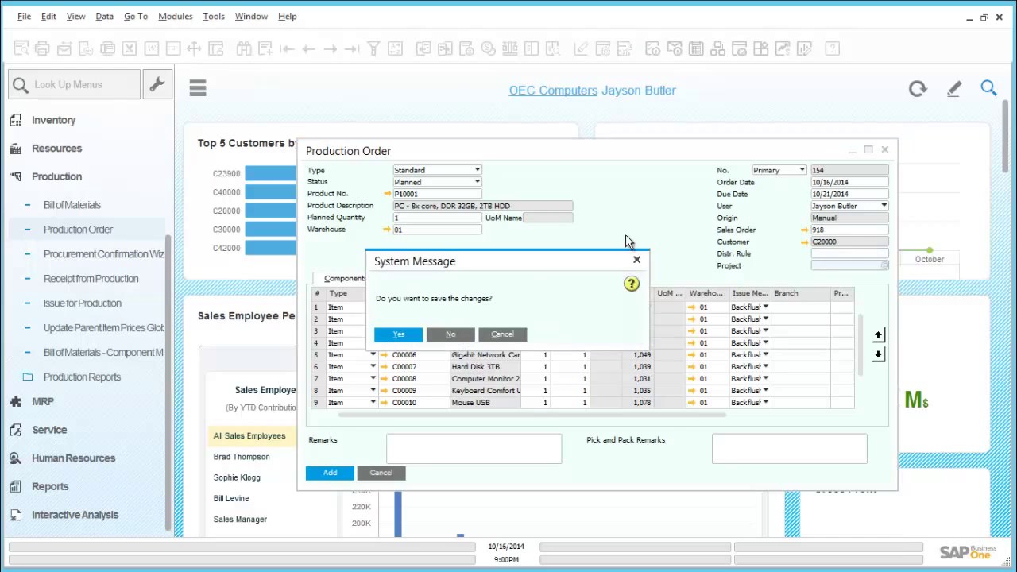Click the Previous Record left arrow icon
1017x572 pixels.
pyautogui.click(x=308, y=49)
